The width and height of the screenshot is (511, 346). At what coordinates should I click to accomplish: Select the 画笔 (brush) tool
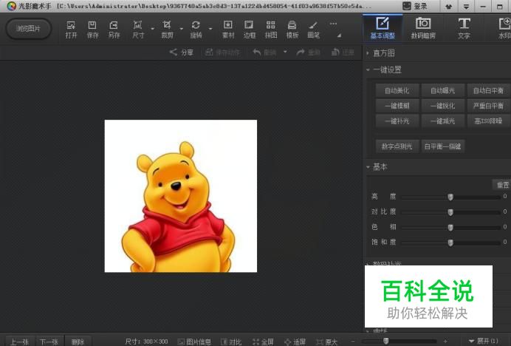[313, 30]
